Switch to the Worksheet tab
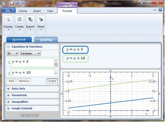 (x=19, y=40)
